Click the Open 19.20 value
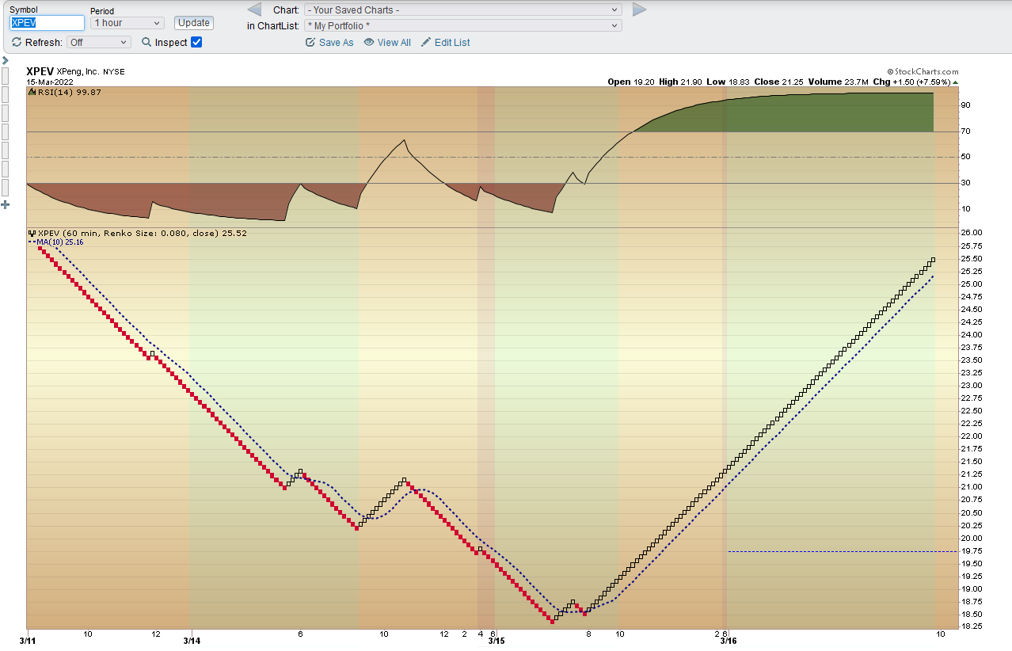 tap(631, 82)
